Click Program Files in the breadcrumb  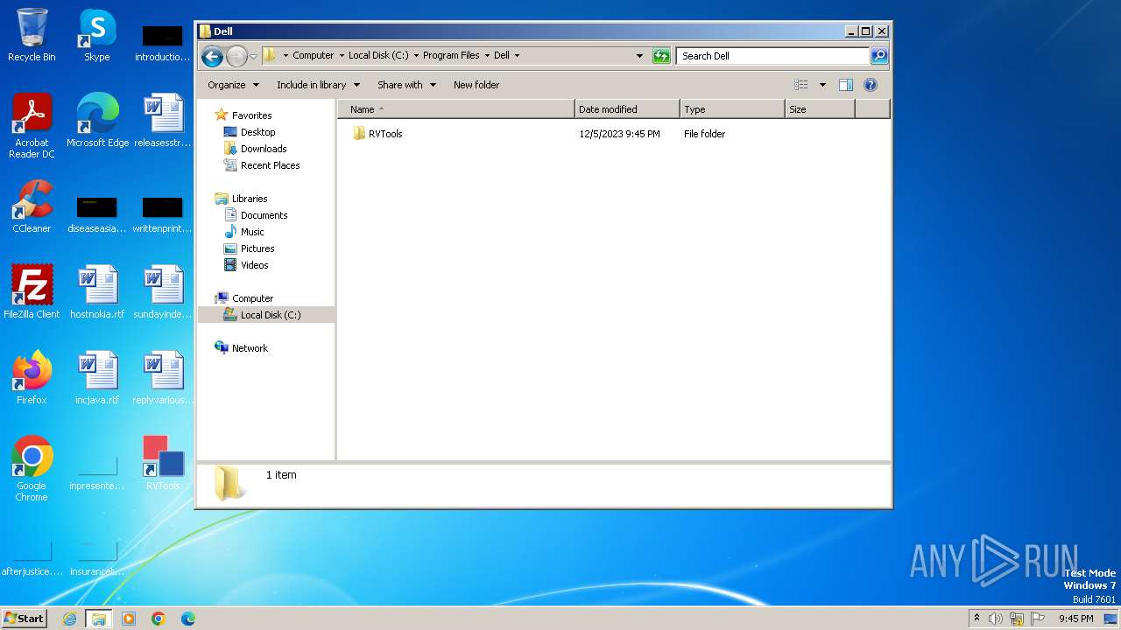tap(451, 55)
